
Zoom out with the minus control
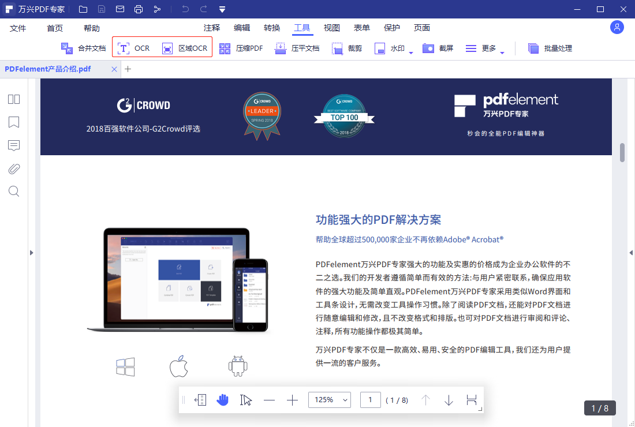[269, 400]
